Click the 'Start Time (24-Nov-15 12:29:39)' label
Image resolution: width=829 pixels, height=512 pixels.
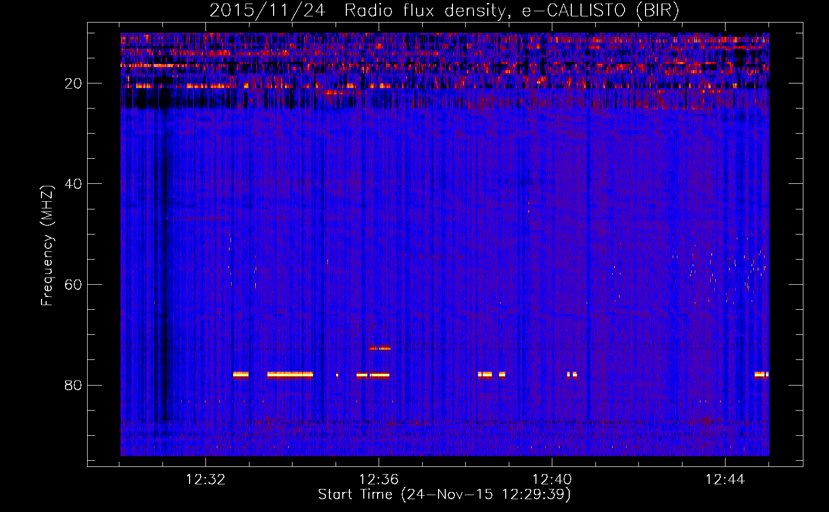pyautogui.click(x=444, y=495)
